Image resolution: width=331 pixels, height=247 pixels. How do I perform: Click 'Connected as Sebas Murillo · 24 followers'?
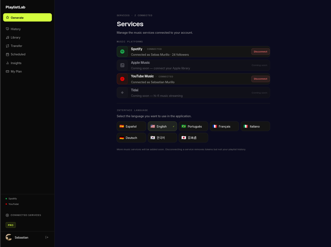point(160,55)
